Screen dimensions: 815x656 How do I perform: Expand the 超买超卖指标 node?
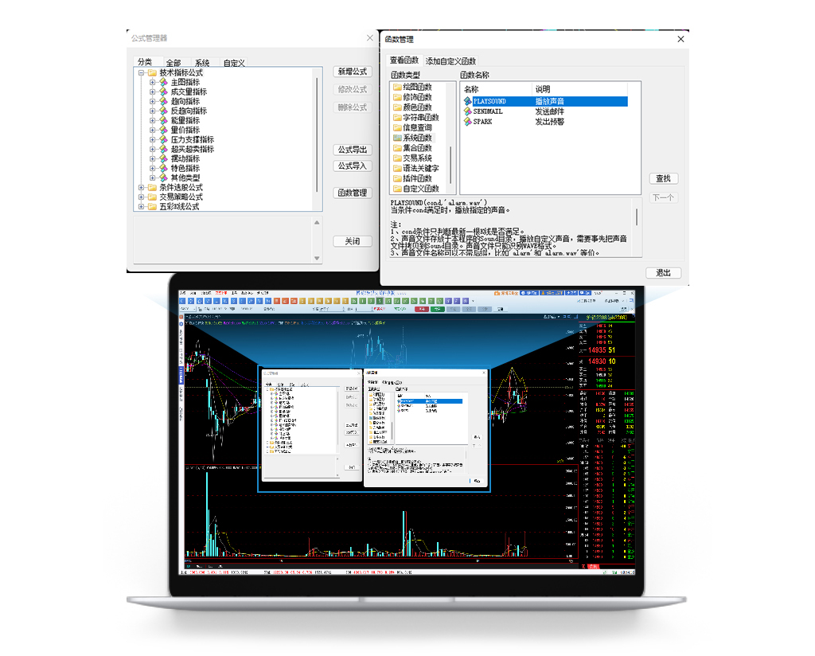coord(152,149)
